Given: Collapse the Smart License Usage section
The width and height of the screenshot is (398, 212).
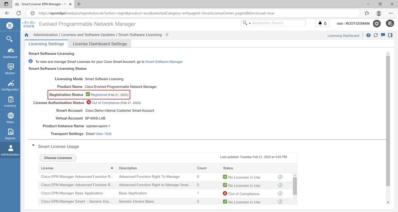Looking at the screenshot, I should (x=33, y=145).
